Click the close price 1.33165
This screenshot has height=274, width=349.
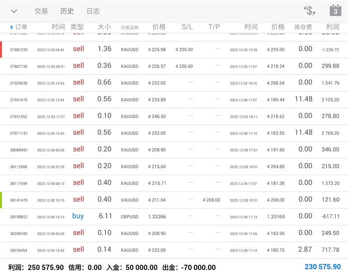[276, 216]
